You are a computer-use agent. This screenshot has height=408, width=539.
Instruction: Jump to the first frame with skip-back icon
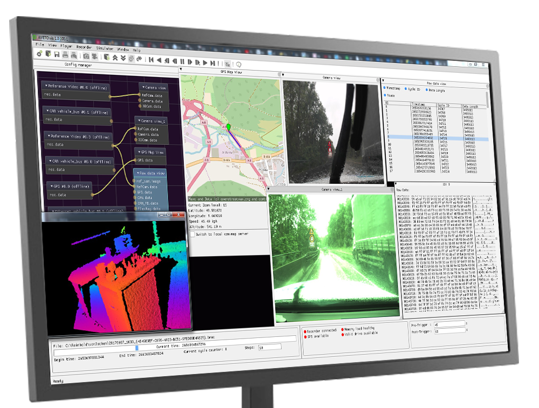pos(151,60)
